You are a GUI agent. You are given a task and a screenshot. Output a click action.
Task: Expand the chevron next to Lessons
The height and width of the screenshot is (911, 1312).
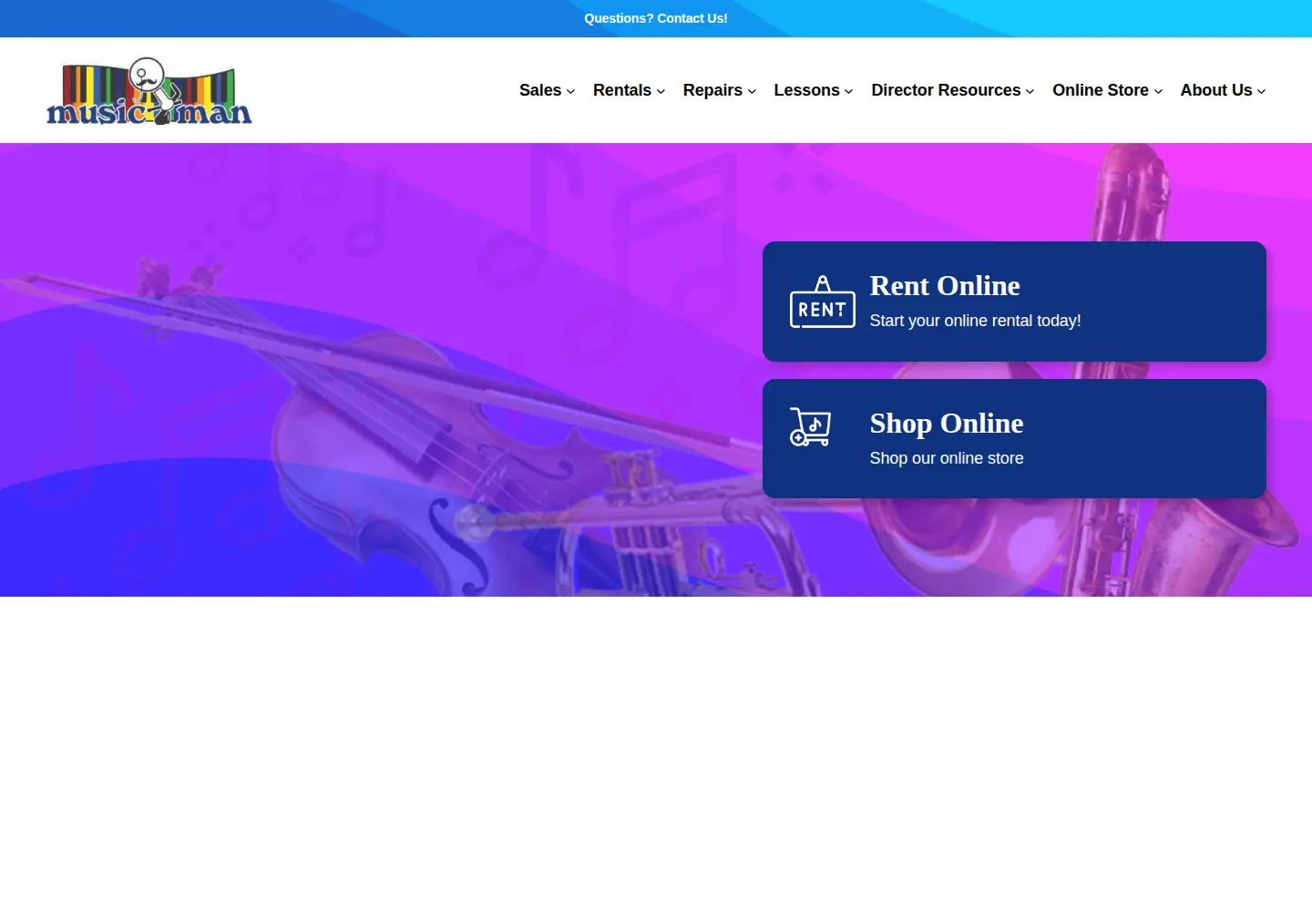[848, 91]
